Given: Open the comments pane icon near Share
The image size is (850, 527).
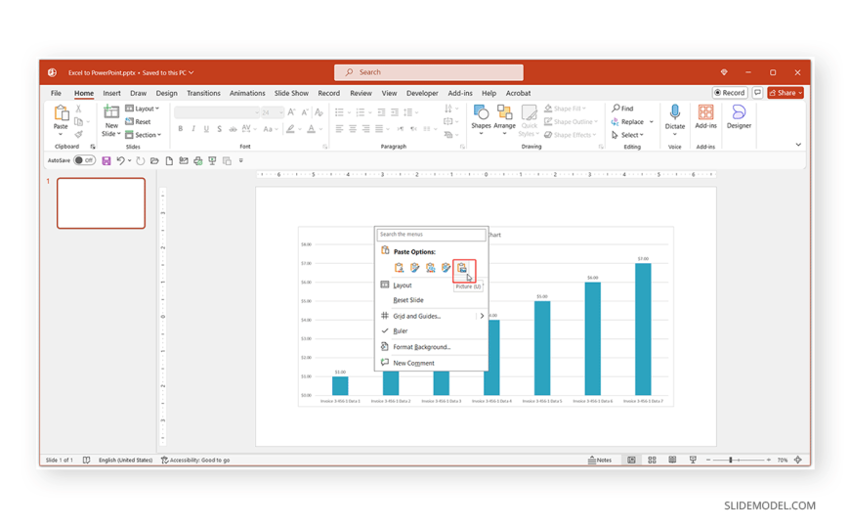Looking at the screenshot, I should [757, 93].
